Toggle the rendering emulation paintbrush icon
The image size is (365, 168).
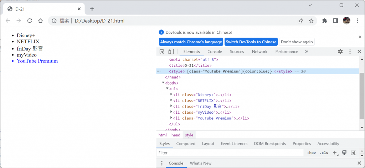tap(344, 153)
